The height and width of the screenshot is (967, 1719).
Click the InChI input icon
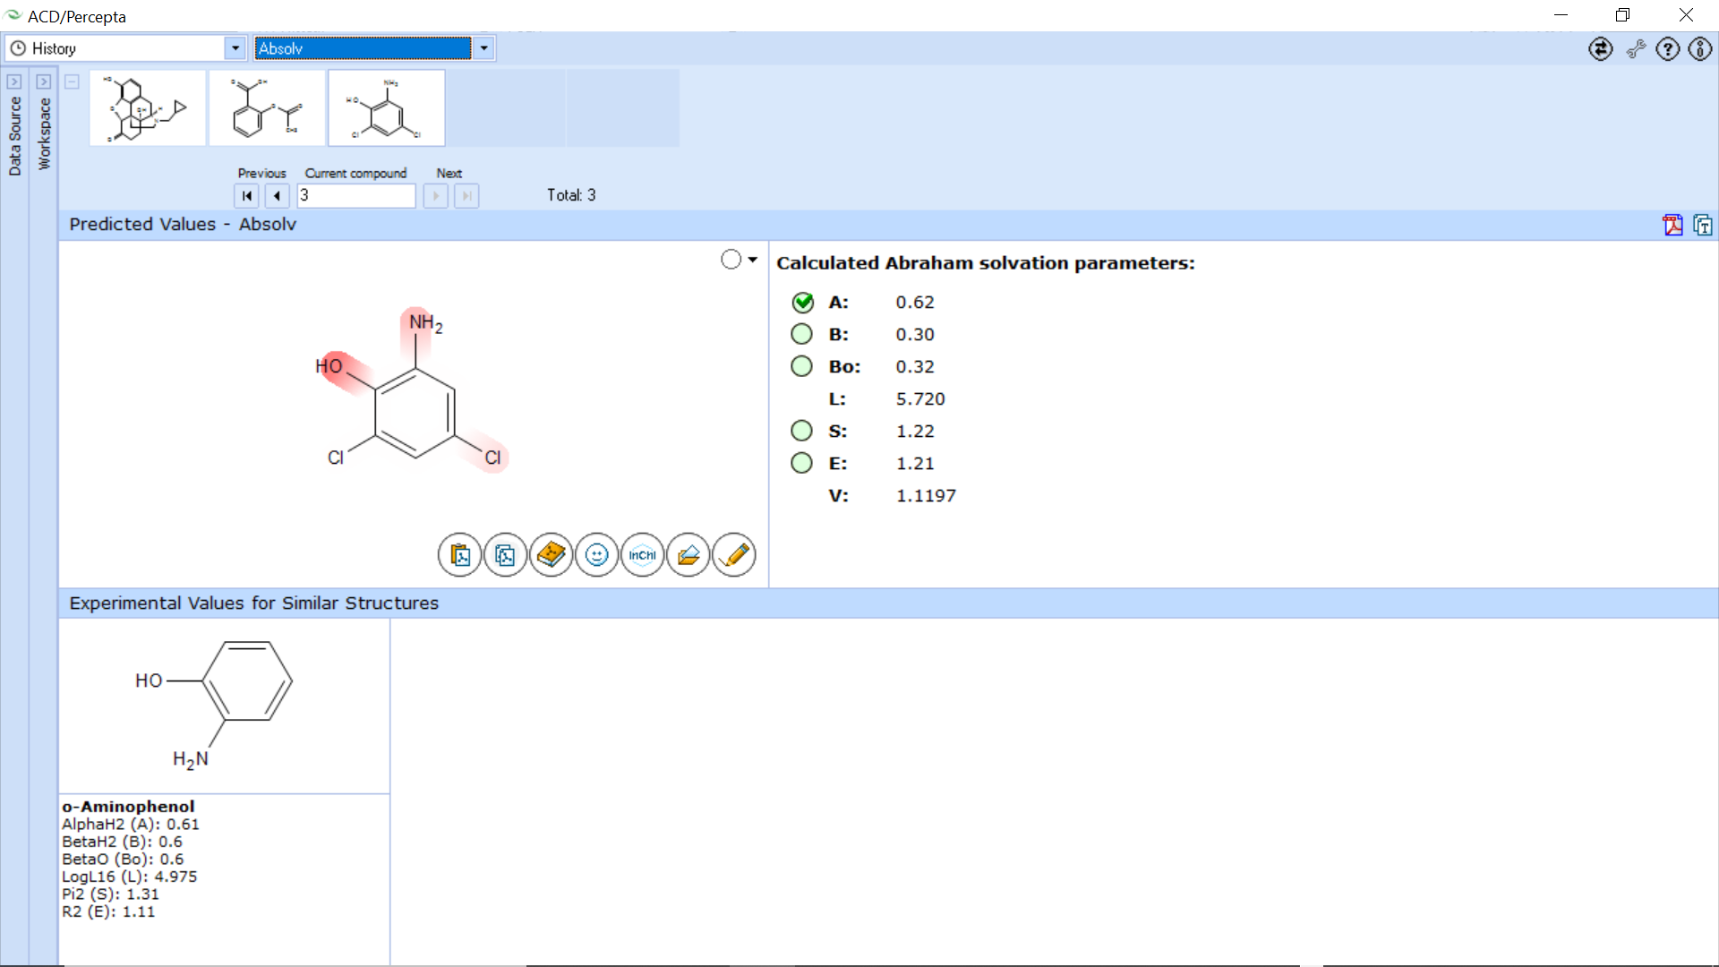[643, 555]
